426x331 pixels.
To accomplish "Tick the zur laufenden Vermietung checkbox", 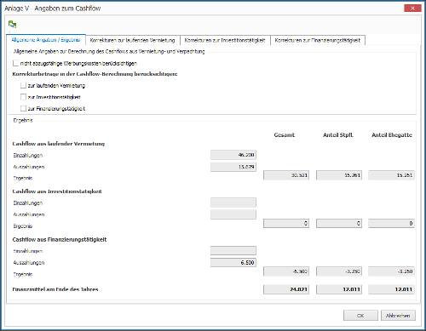I will tap(23, 85).
